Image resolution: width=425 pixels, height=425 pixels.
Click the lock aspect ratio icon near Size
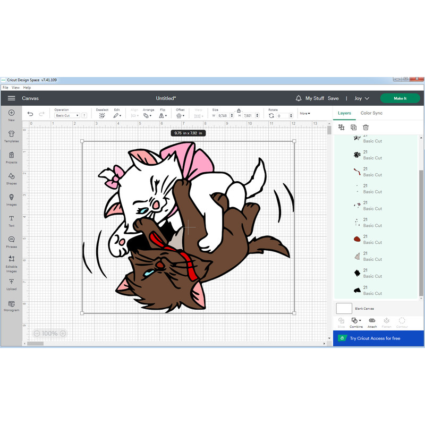click(239, 109)
